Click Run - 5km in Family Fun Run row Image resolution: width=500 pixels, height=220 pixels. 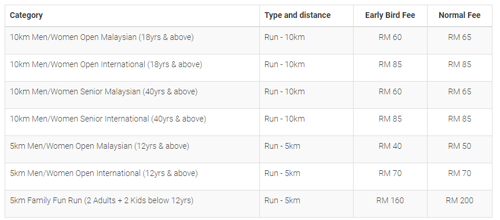(282, 200)
